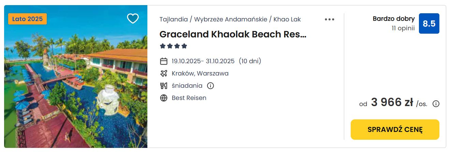This screenshot has height=152, width=451.
Task: Click the Best Reisen tour operator name
Action: click(189, 98)
